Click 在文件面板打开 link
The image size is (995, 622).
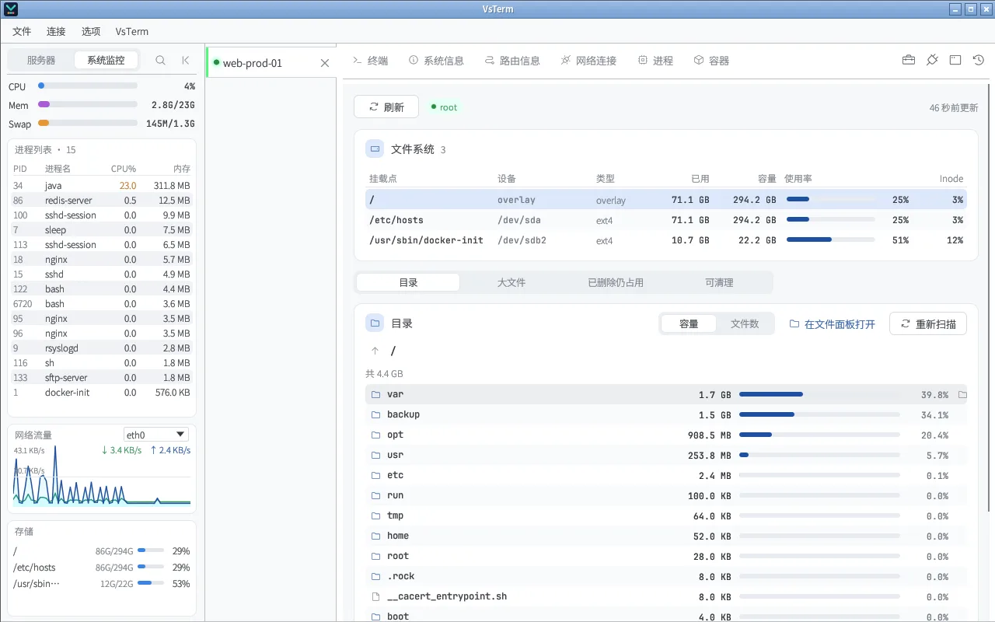click(832, 323)
